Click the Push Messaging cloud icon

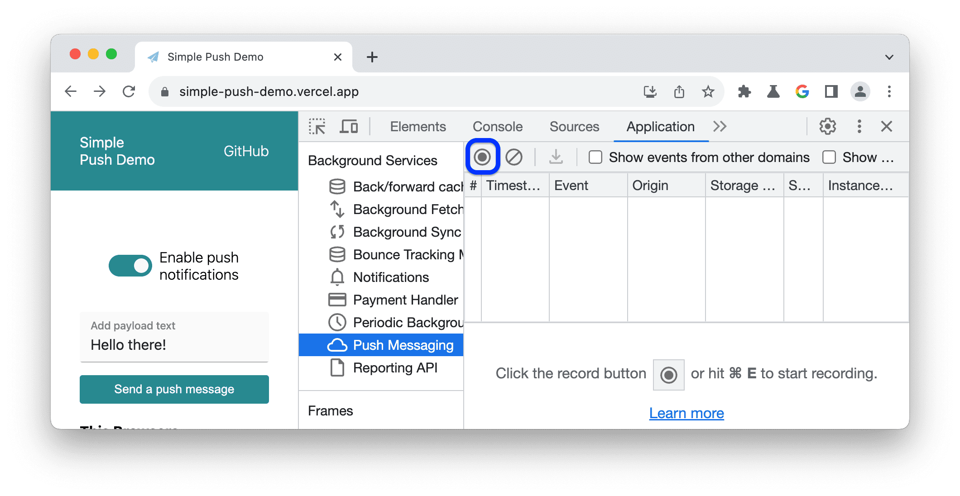336,345
